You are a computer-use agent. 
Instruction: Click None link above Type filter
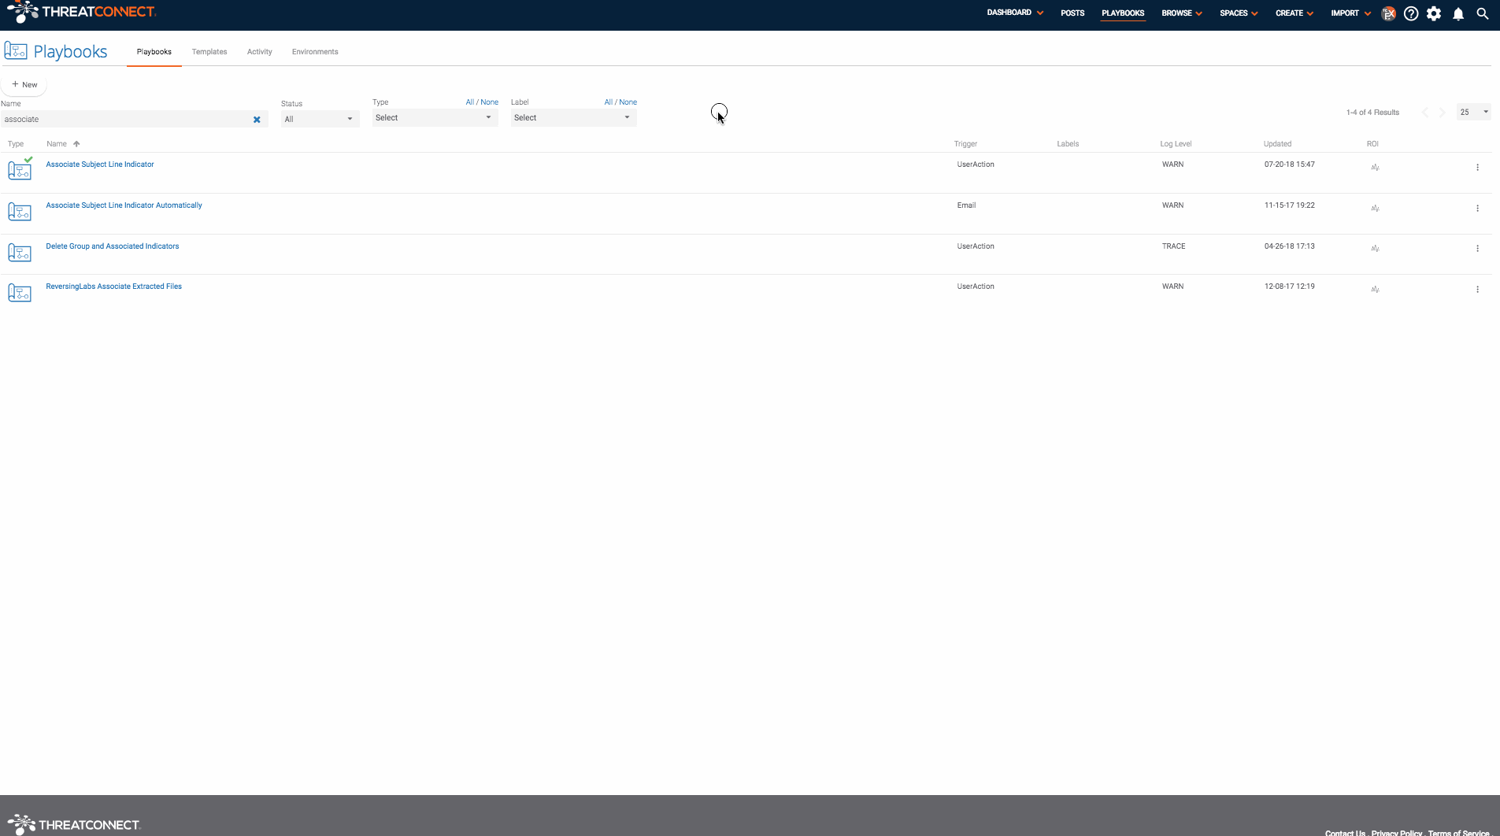(x=490, y=102)
